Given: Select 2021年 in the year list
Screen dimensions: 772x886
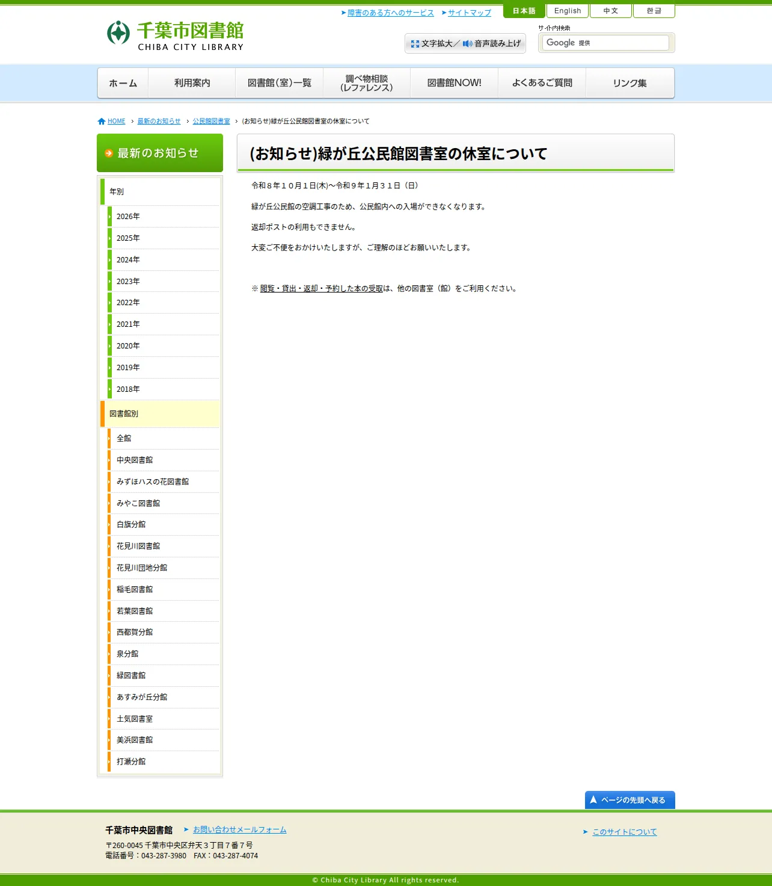Looking at the screenshot, I should [x=164, y=324].
